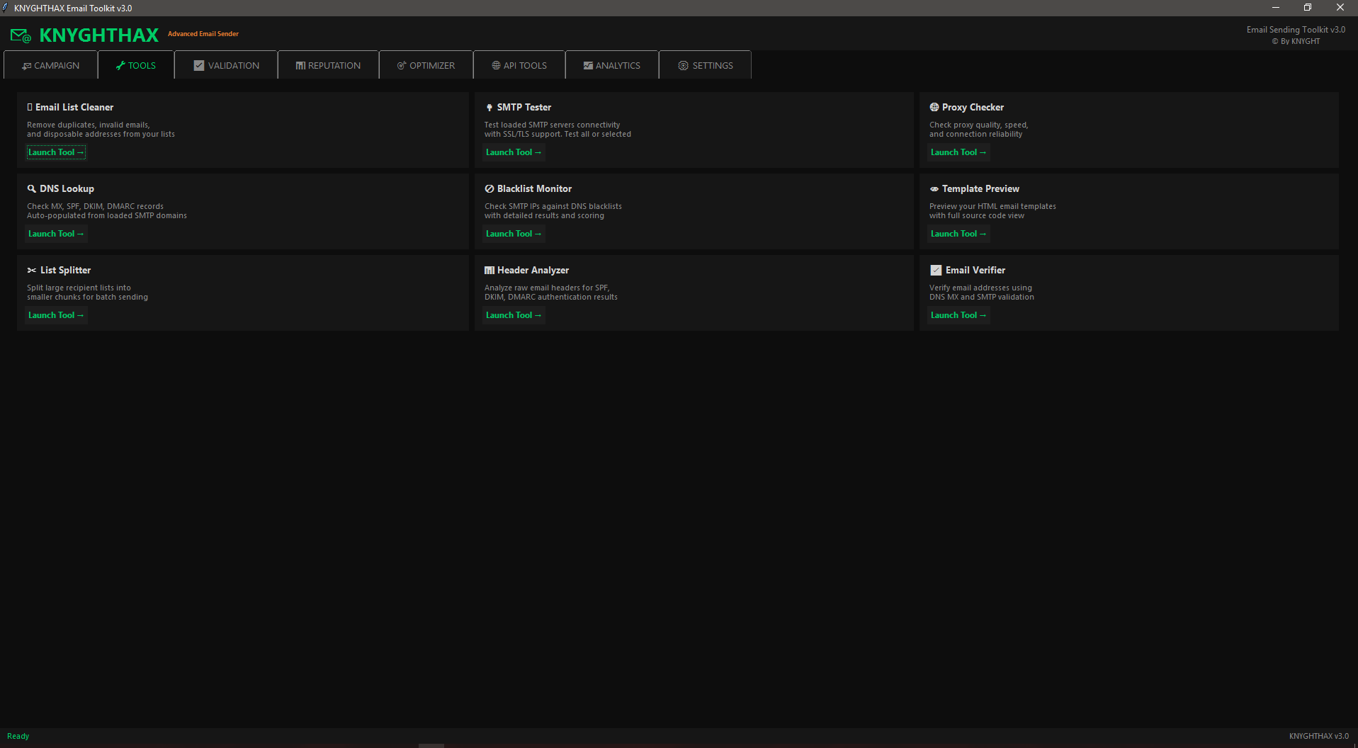Screen dimensions: 1358x748
Task: Click the 'Header Analyzer' heading
Action: 533,270
